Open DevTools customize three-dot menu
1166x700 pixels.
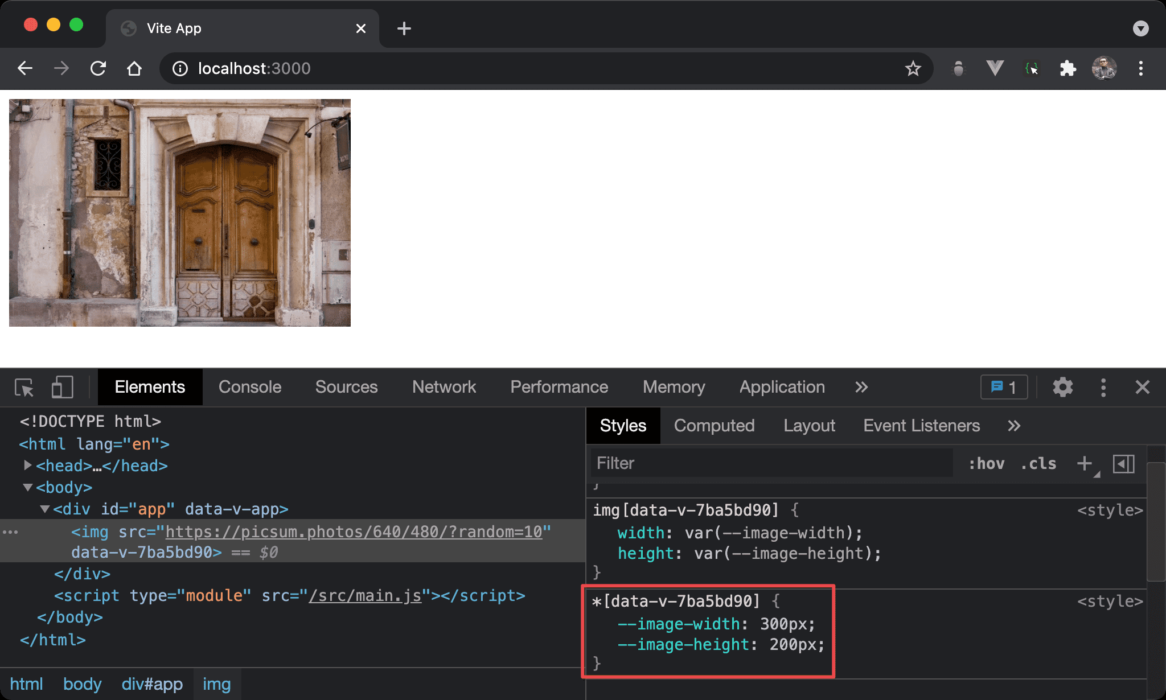click(x=1103, y=388)
